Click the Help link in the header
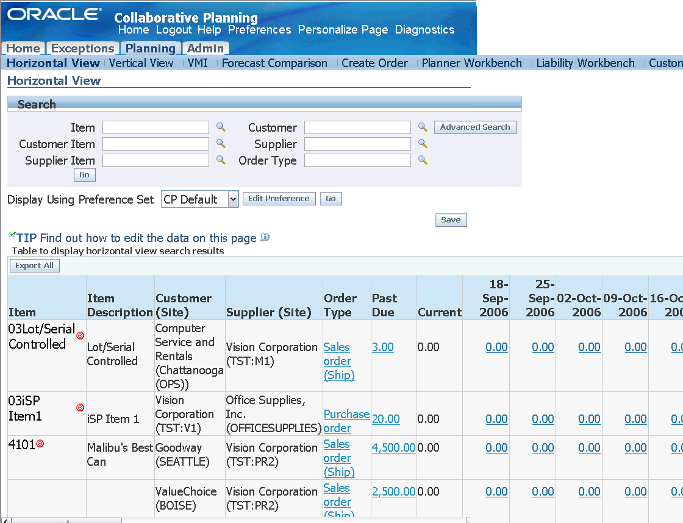The image size is (683, 523). point(209,30)
